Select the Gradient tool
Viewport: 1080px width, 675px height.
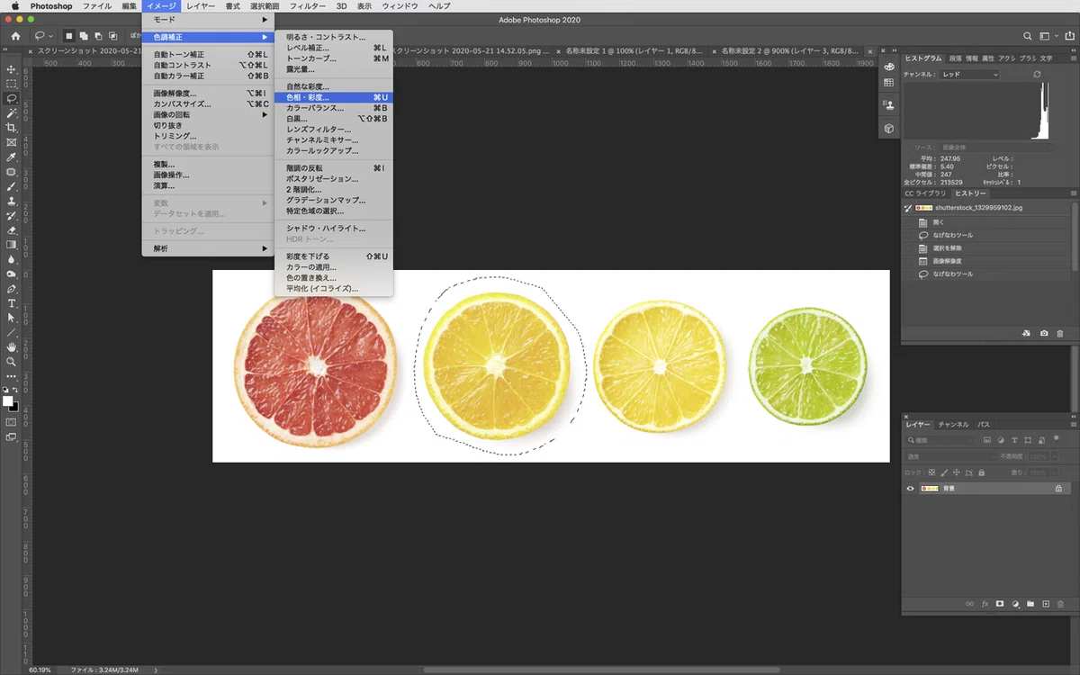12,245
